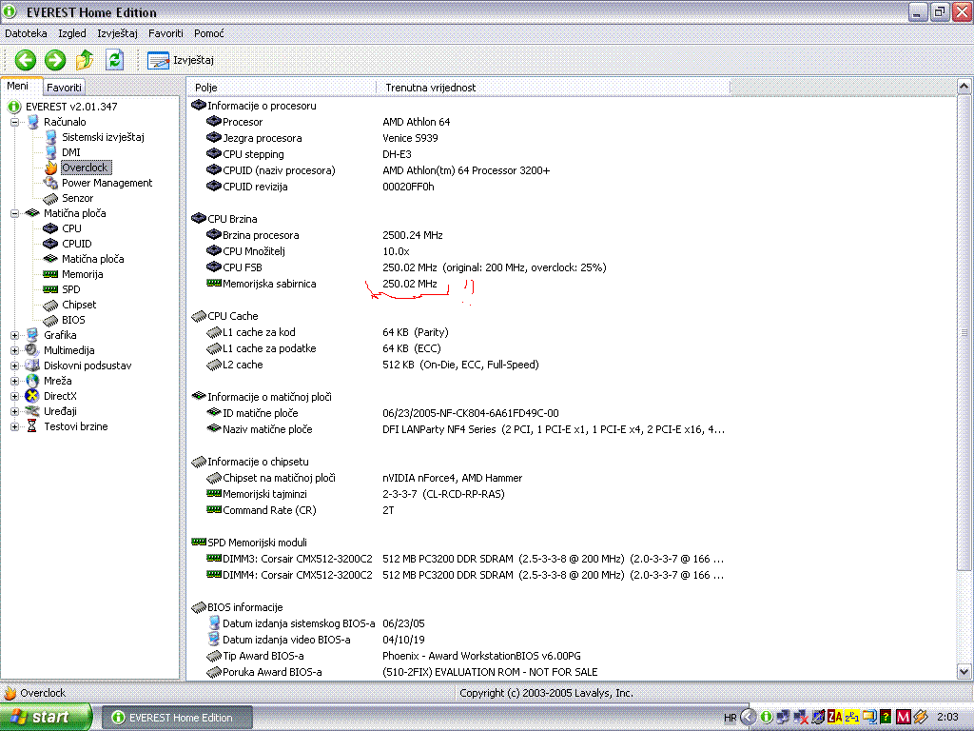Click the green Forward arrow toolbar button
974x731 pixels.
point(55,60)
